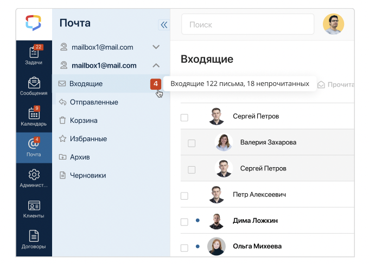This screenshot has height=264, width=369.
Task: Open Календарь in the sidebar
Action: [x=34, y=117]
